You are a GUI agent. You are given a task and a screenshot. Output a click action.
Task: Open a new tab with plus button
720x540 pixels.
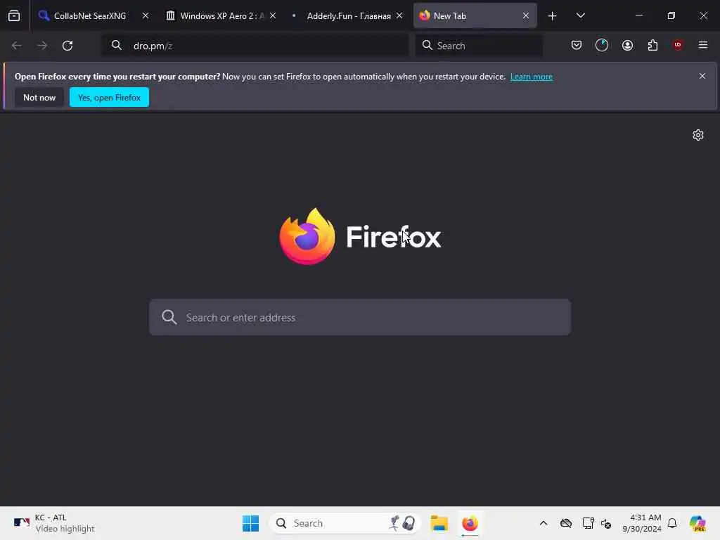552,15
